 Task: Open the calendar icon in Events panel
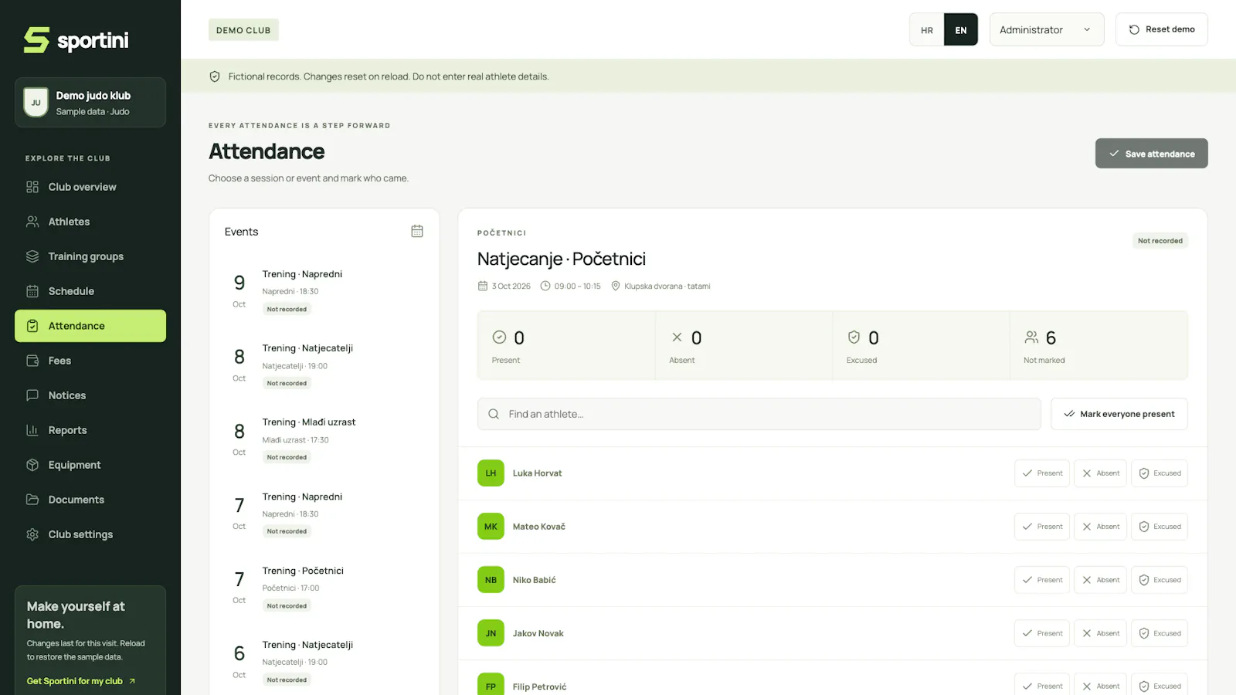[417, 231]
